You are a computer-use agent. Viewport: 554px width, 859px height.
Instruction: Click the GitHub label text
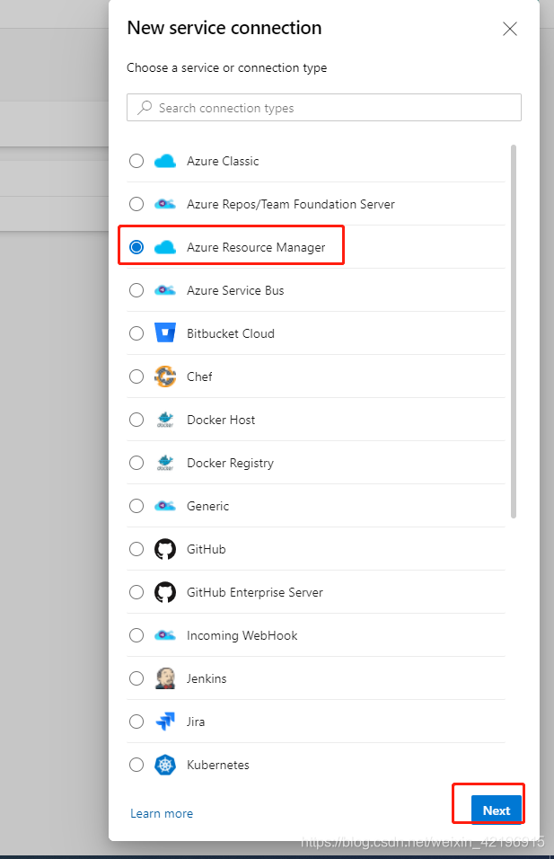point(206,549)
